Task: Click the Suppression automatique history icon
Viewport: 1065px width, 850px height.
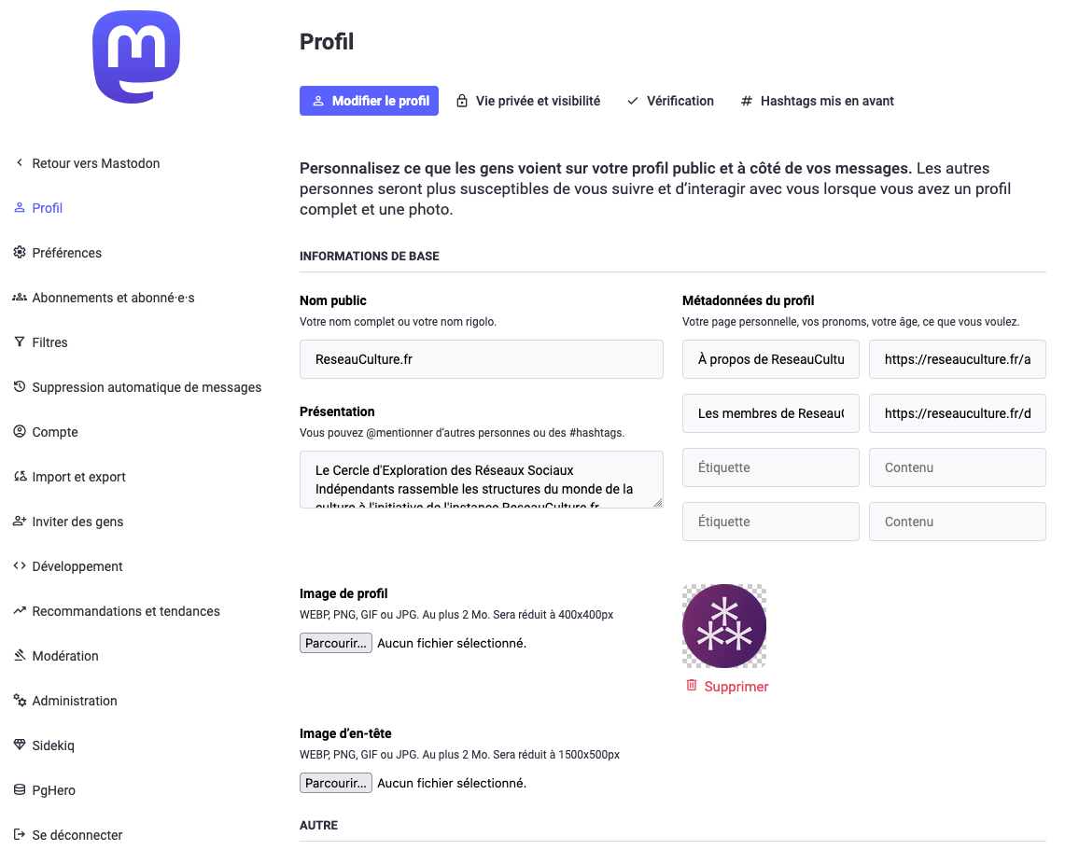Action: [20, 387]
